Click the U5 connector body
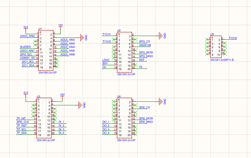The width and height of the screenshot is (251, 158). coord(216,47)
